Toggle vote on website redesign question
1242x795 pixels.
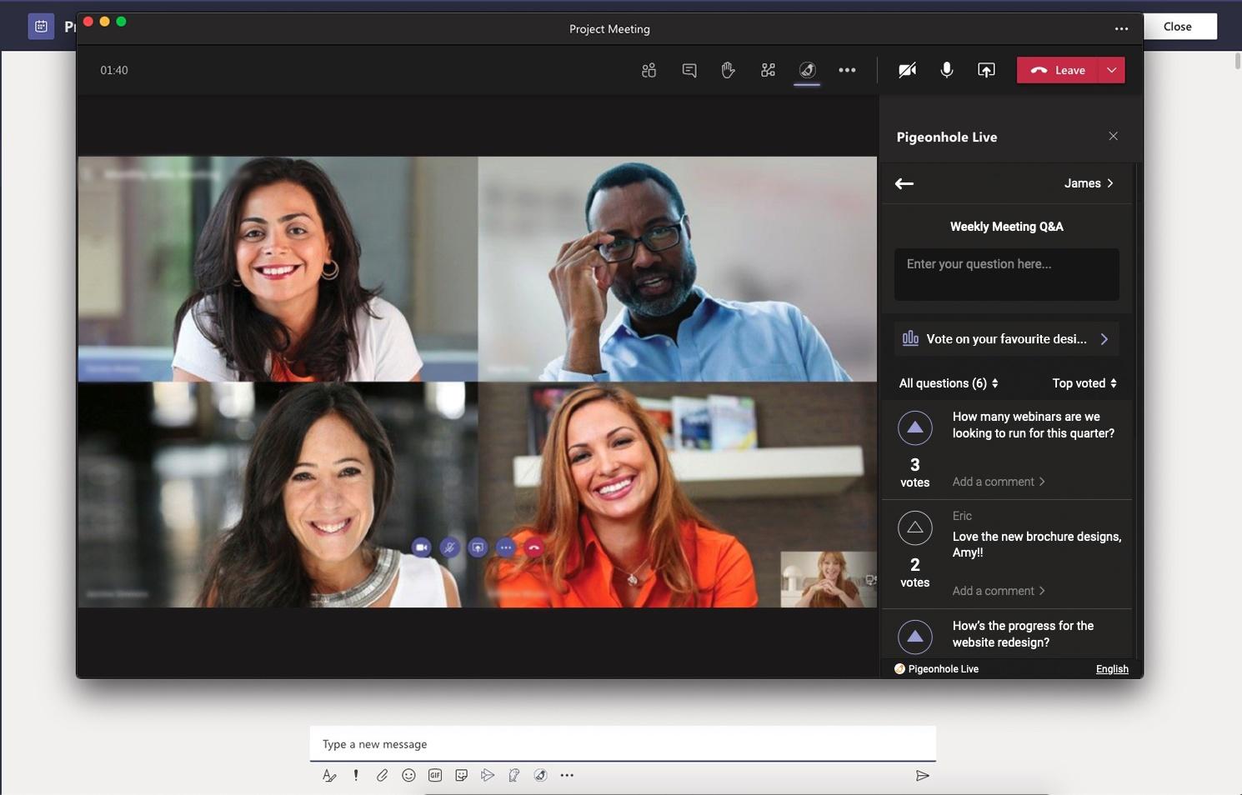(914, 637)
